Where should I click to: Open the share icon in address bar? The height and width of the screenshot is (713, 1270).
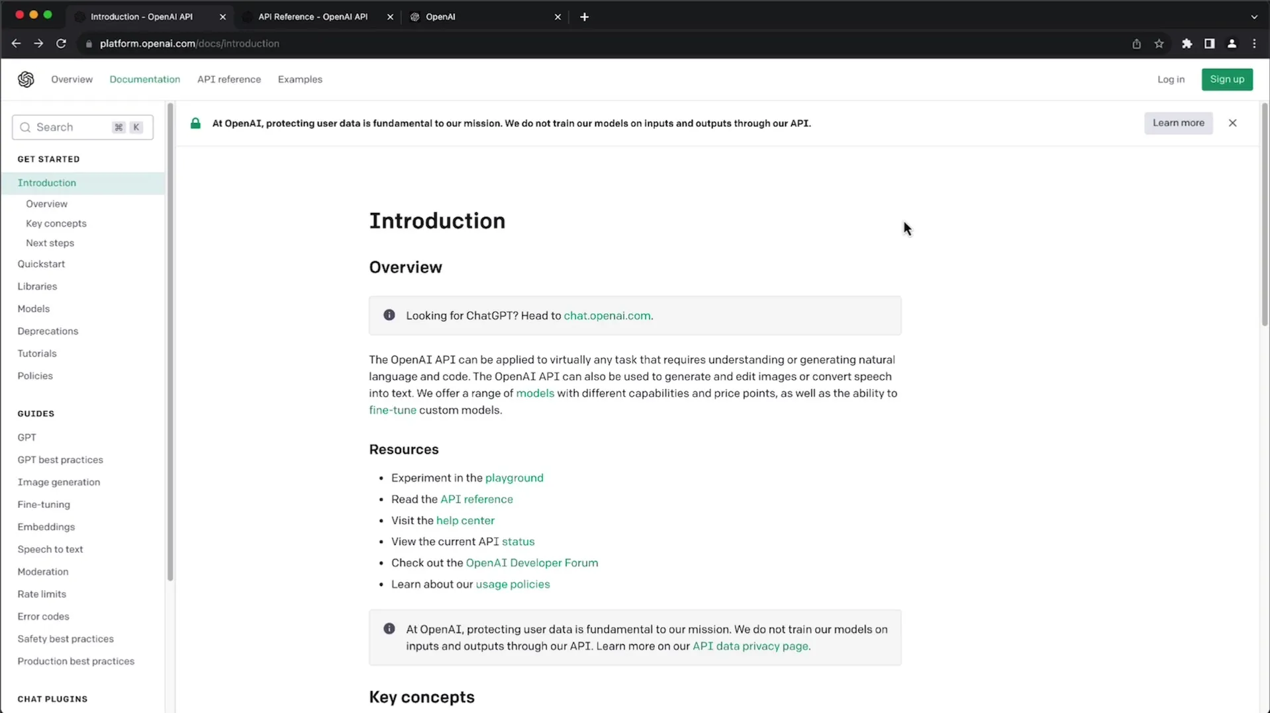(x=1136, y=44)
